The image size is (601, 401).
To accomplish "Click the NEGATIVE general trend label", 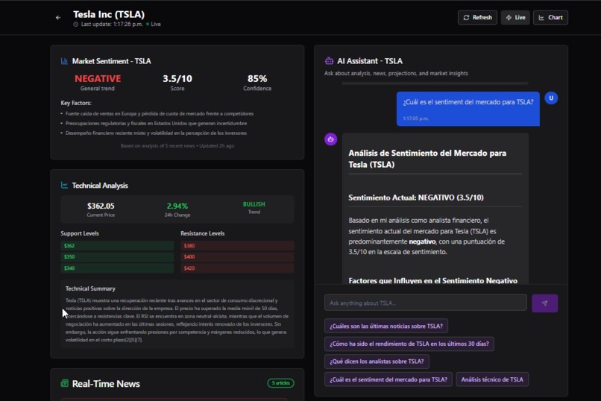I will click(x=98, y=78).
